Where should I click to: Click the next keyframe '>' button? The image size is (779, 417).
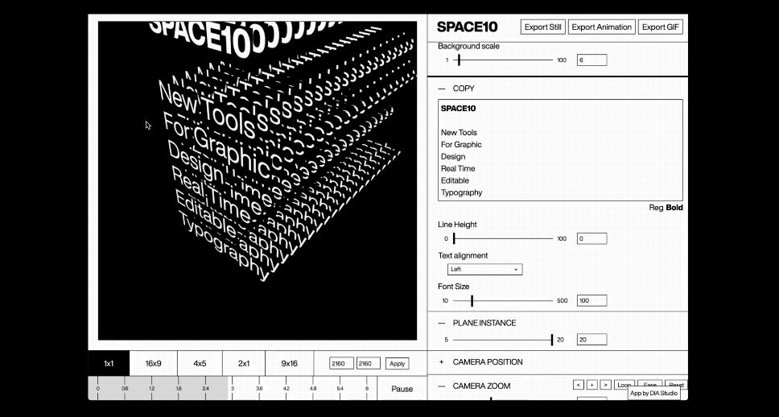click(606, 385)
